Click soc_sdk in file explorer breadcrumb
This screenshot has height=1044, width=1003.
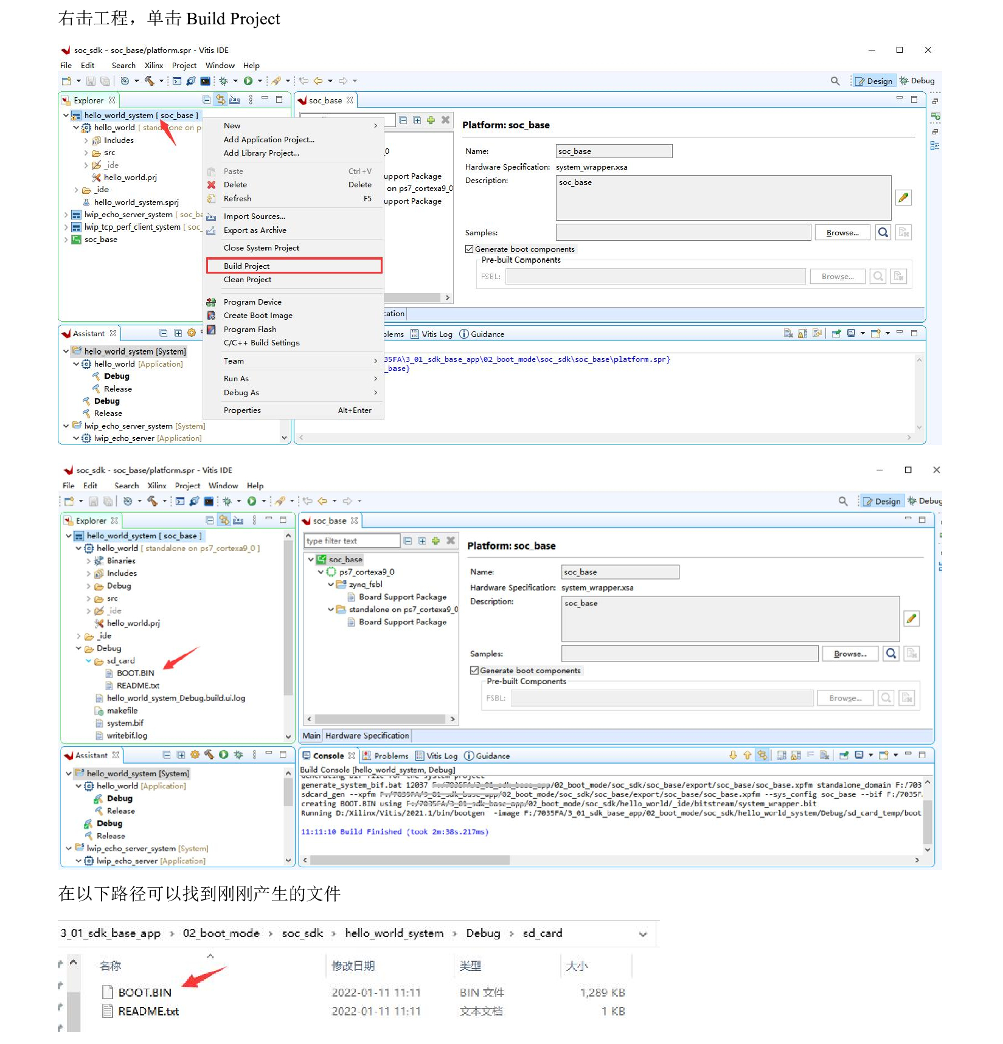pyautogui.click(x=302, y=933)
